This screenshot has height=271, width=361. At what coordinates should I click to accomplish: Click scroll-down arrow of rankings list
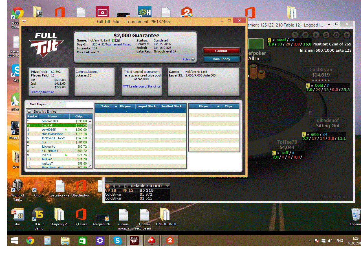tap(90, 166)
